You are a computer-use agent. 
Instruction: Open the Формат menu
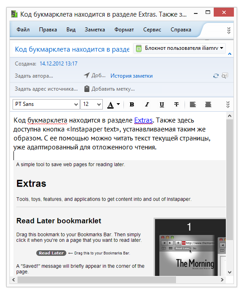click(x=124, y=30)
